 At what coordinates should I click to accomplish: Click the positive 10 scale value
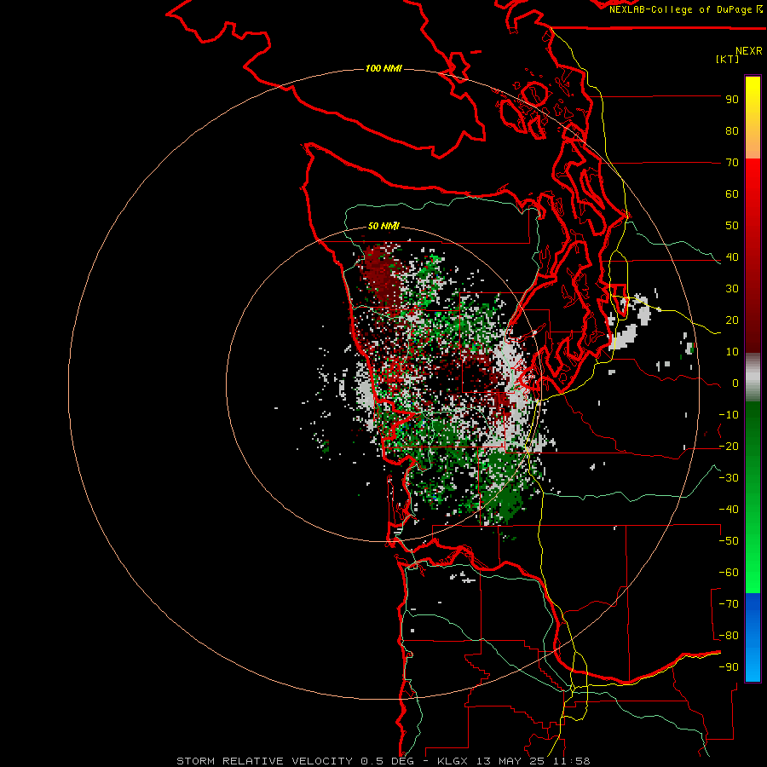pyautogui.click(x=732, y=352)
